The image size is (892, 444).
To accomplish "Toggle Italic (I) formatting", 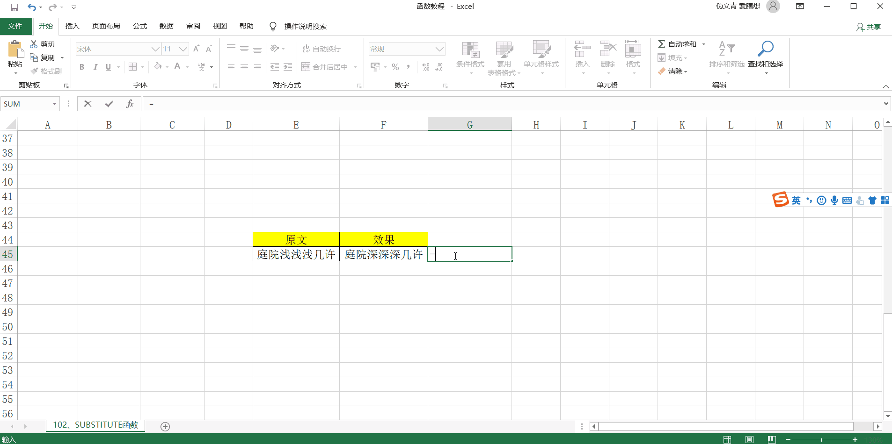I will point(95,67).
